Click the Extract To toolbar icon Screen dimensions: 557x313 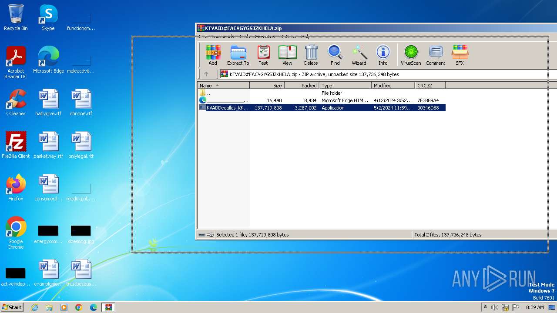click(238, 55)
